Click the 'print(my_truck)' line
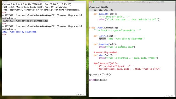Image resolution: width=176 pixels, height=99 pixels. [x=98, y=80]
